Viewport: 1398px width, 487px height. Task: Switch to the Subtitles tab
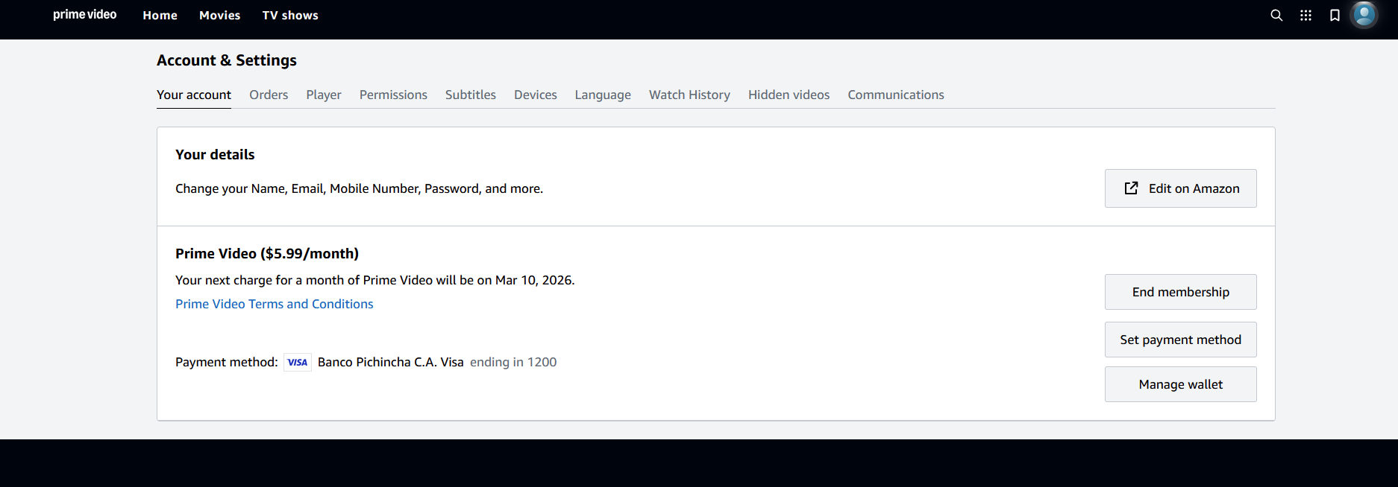click(471, 95)
